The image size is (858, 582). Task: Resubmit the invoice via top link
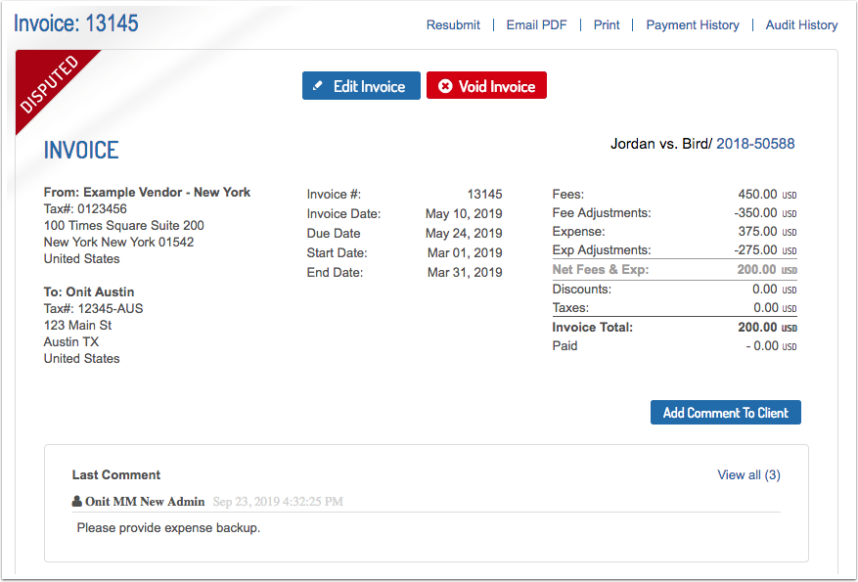pos(453,25)
